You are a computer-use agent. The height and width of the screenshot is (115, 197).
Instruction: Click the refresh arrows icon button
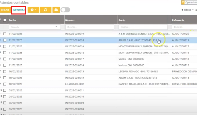click(x=46, y=10)
